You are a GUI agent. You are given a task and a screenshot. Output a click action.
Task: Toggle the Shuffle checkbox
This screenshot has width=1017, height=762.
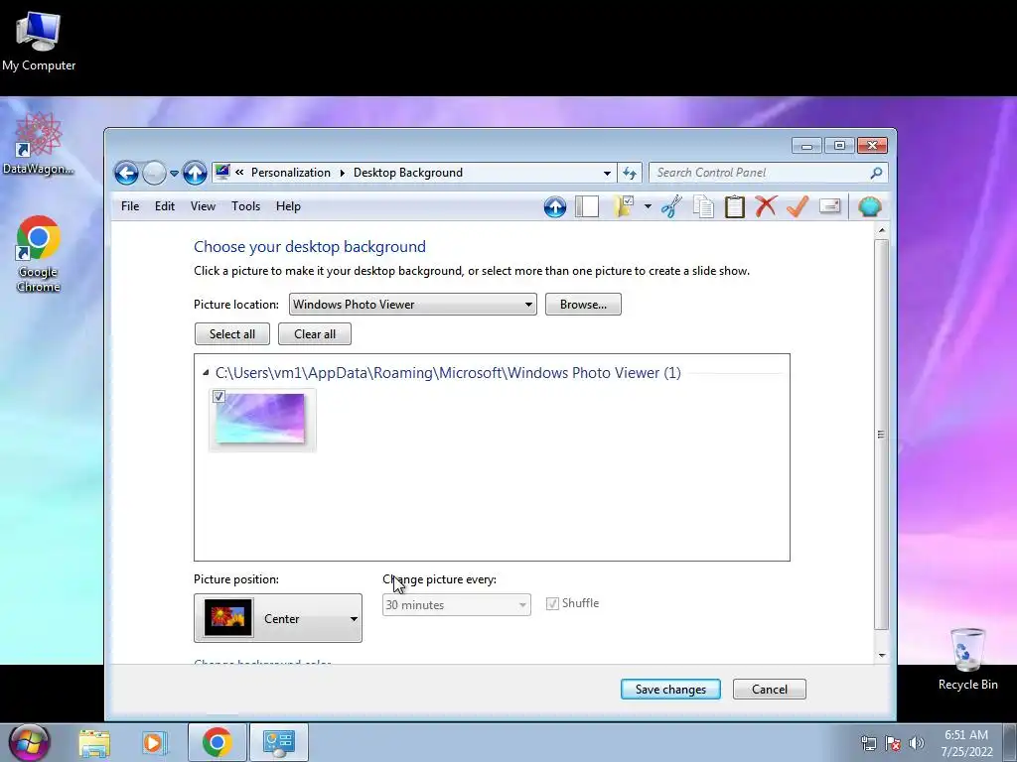[x=552, y=604]
